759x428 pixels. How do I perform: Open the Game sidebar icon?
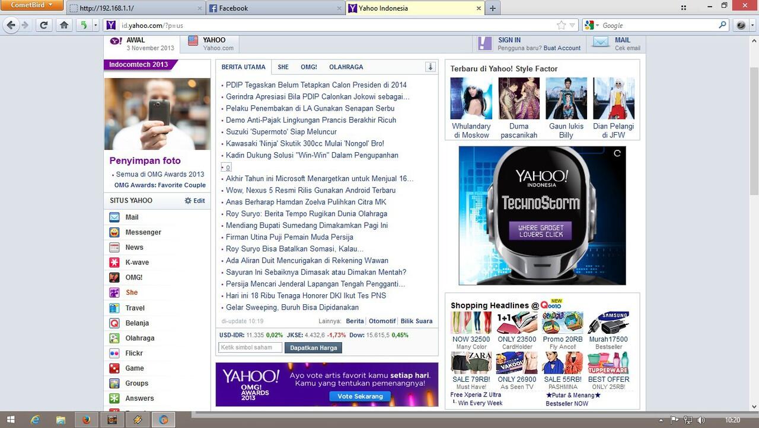click(x=114, y=368)
